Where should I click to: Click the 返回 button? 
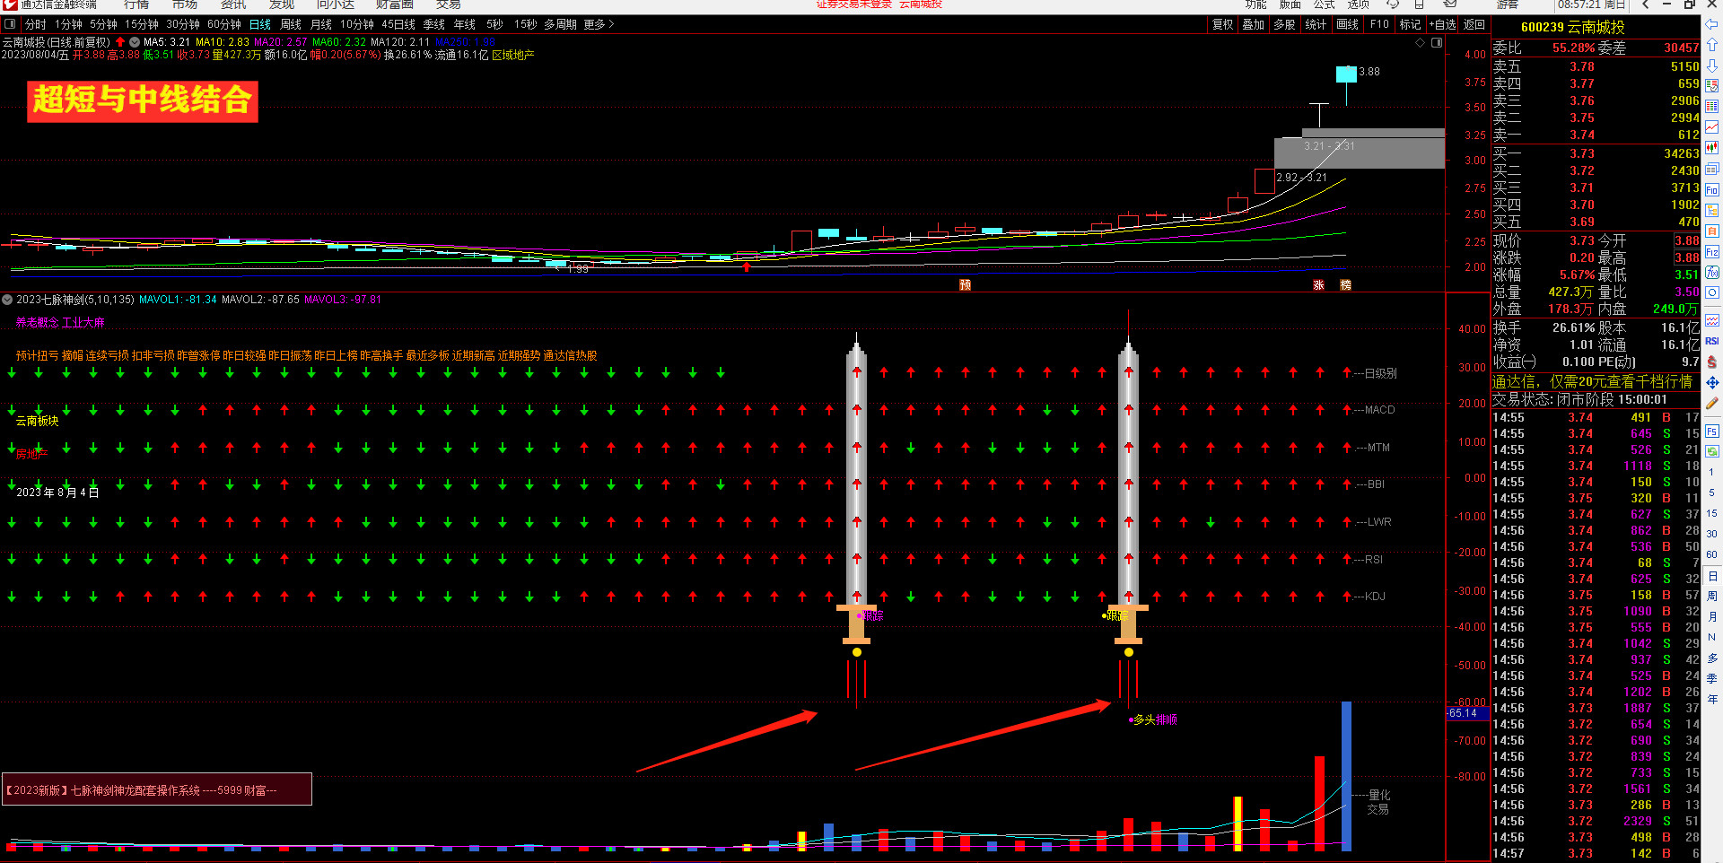pos(1474,24)
